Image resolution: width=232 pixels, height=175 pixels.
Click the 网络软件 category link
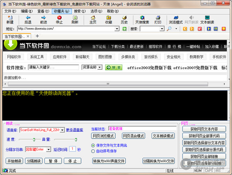click(14, 57)
